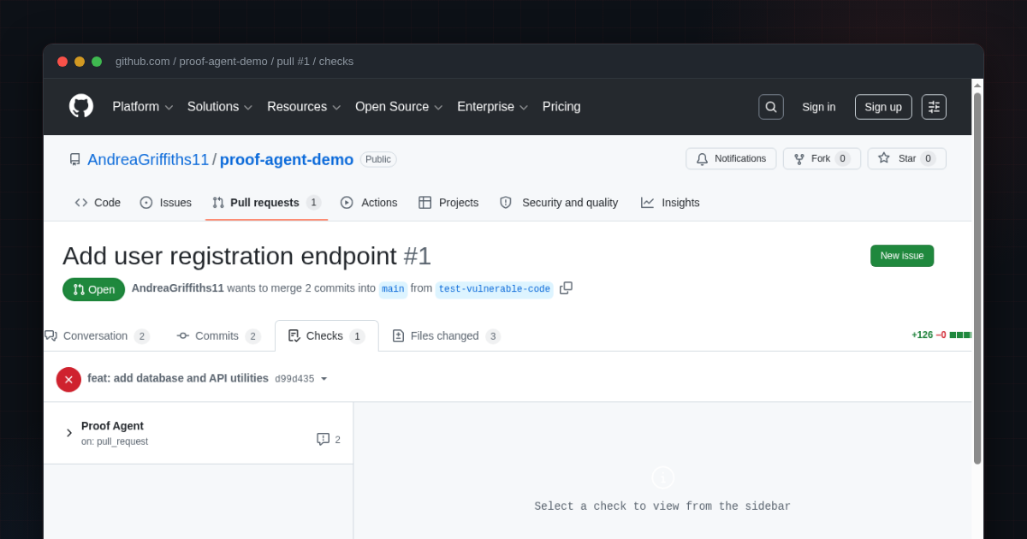1027x539 pixels.
Task: Copy the head branch name icon
Action: (566, 288)
